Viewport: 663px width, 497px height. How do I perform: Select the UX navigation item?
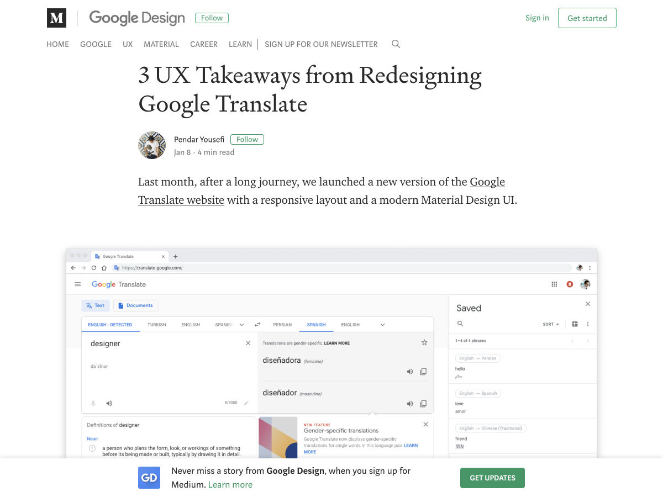pos(128,44)
